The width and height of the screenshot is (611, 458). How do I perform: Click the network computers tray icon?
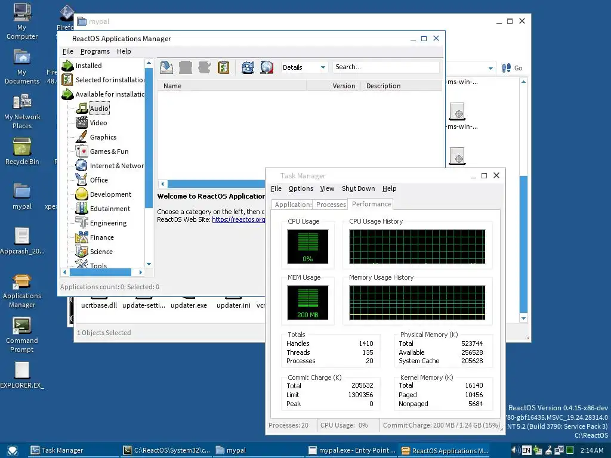[x=558, y=450]
